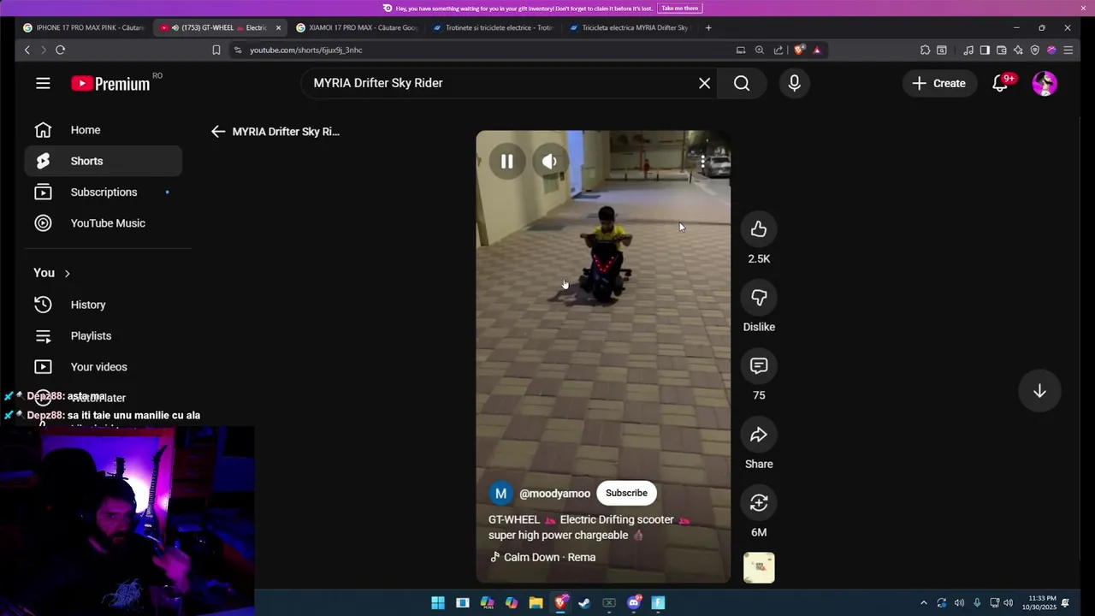
Task: Open @moodyamoo channel link
Action: (x=554, y=494)
